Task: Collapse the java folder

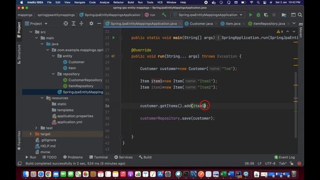Action: (42, 44)
